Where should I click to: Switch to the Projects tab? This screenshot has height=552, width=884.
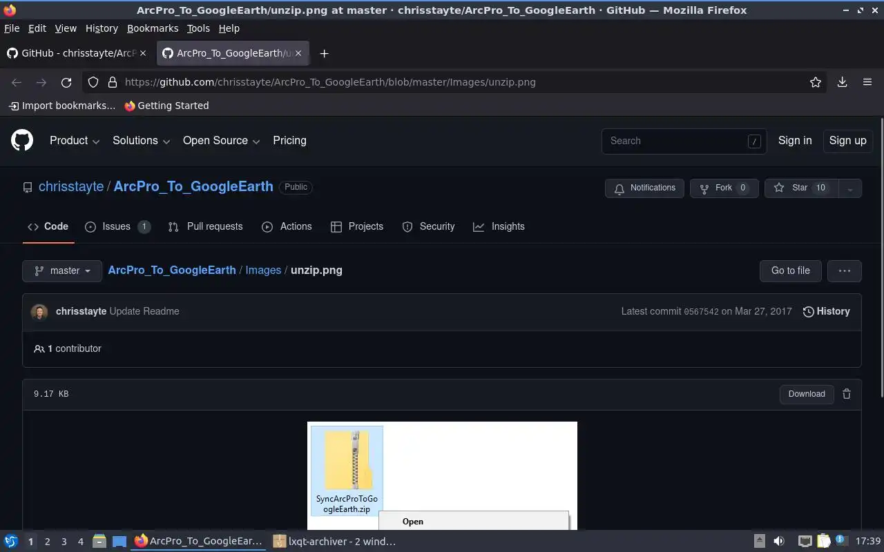point(357,226)
